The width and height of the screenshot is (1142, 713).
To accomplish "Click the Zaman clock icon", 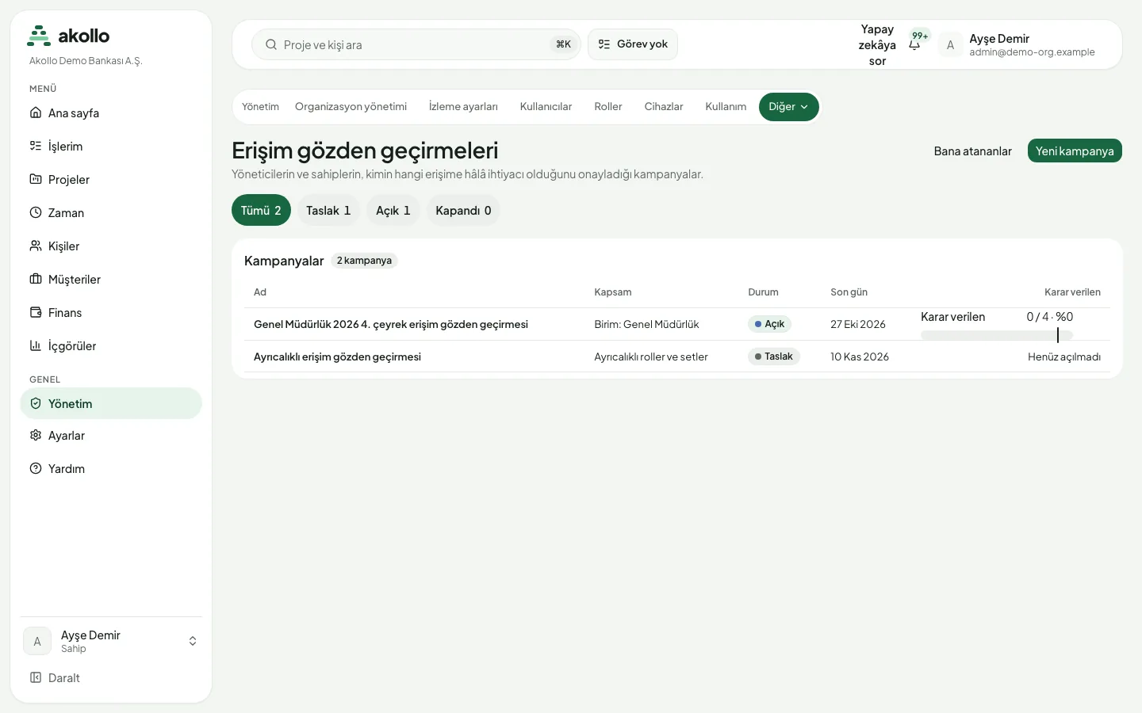I will pos(36,212).
